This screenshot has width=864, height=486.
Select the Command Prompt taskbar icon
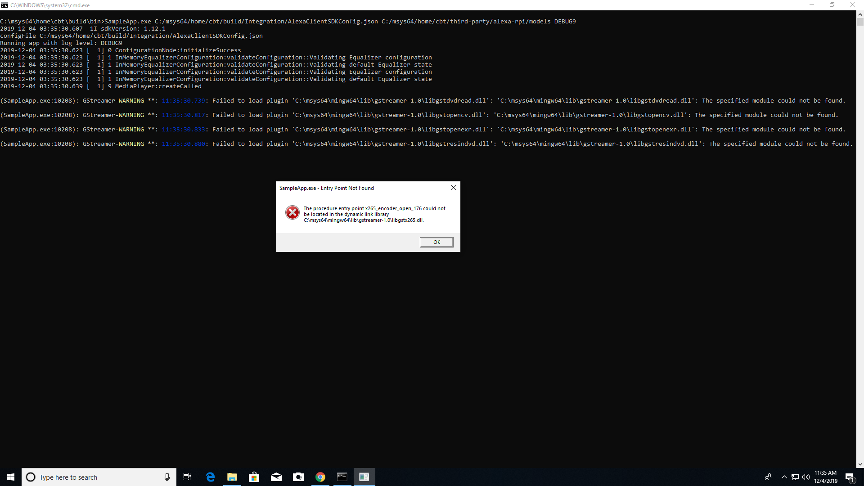(342, 477)
